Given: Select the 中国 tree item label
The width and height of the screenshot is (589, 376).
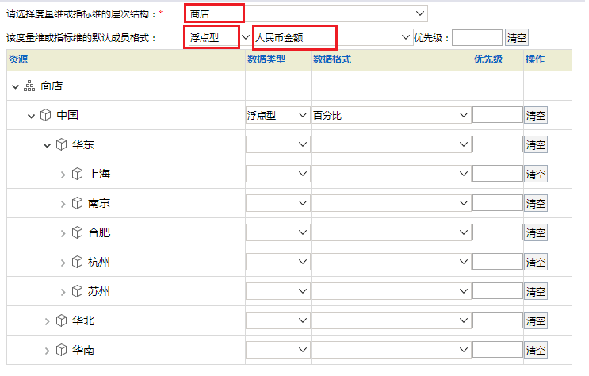Looking at the screenshot, I should tap(67, 115).
